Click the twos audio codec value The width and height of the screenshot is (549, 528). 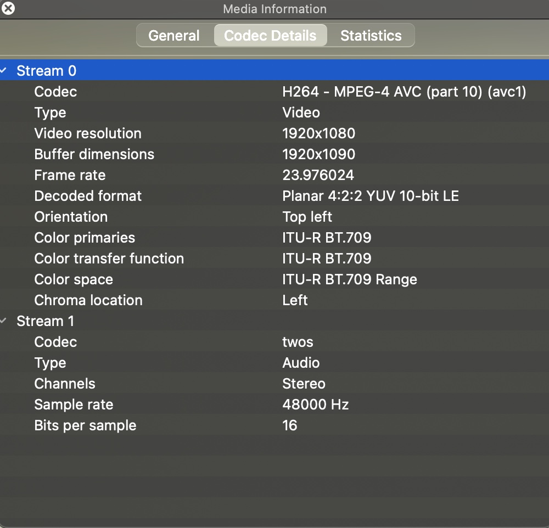298,342
